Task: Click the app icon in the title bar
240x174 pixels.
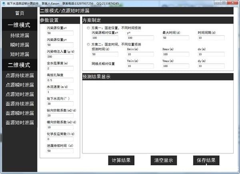Action: coord(3,3)
